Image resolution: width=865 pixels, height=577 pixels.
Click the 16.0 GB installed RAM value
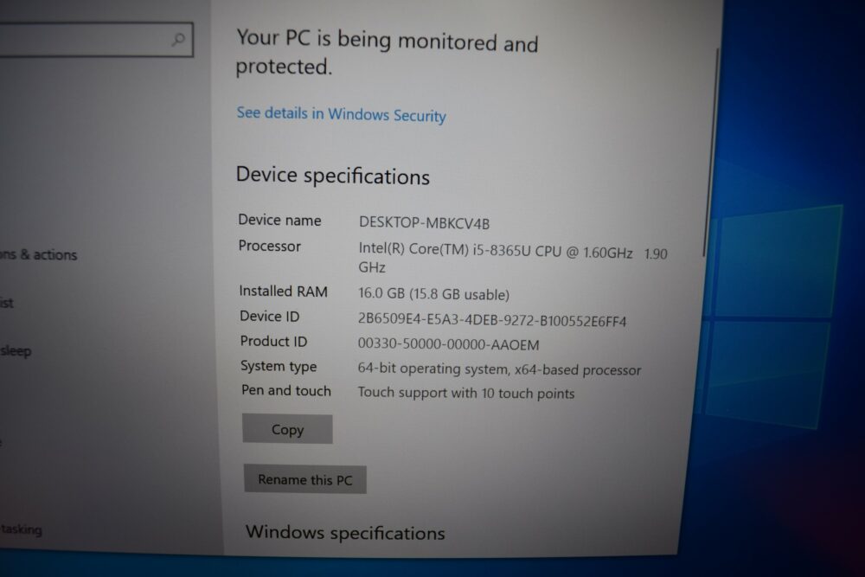433,293
